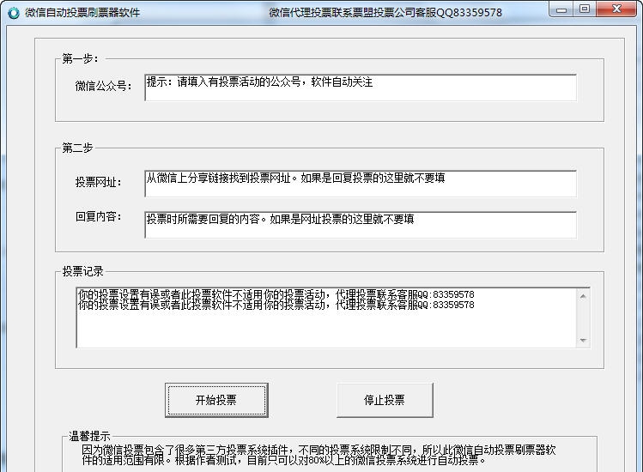This screenshot has width=643, height=472.
Task: Maximize the voting software window
Action: 585,9
